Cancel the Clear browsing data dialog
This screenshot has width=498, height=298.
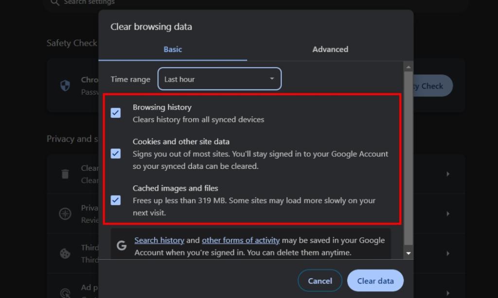coord(320,281)
